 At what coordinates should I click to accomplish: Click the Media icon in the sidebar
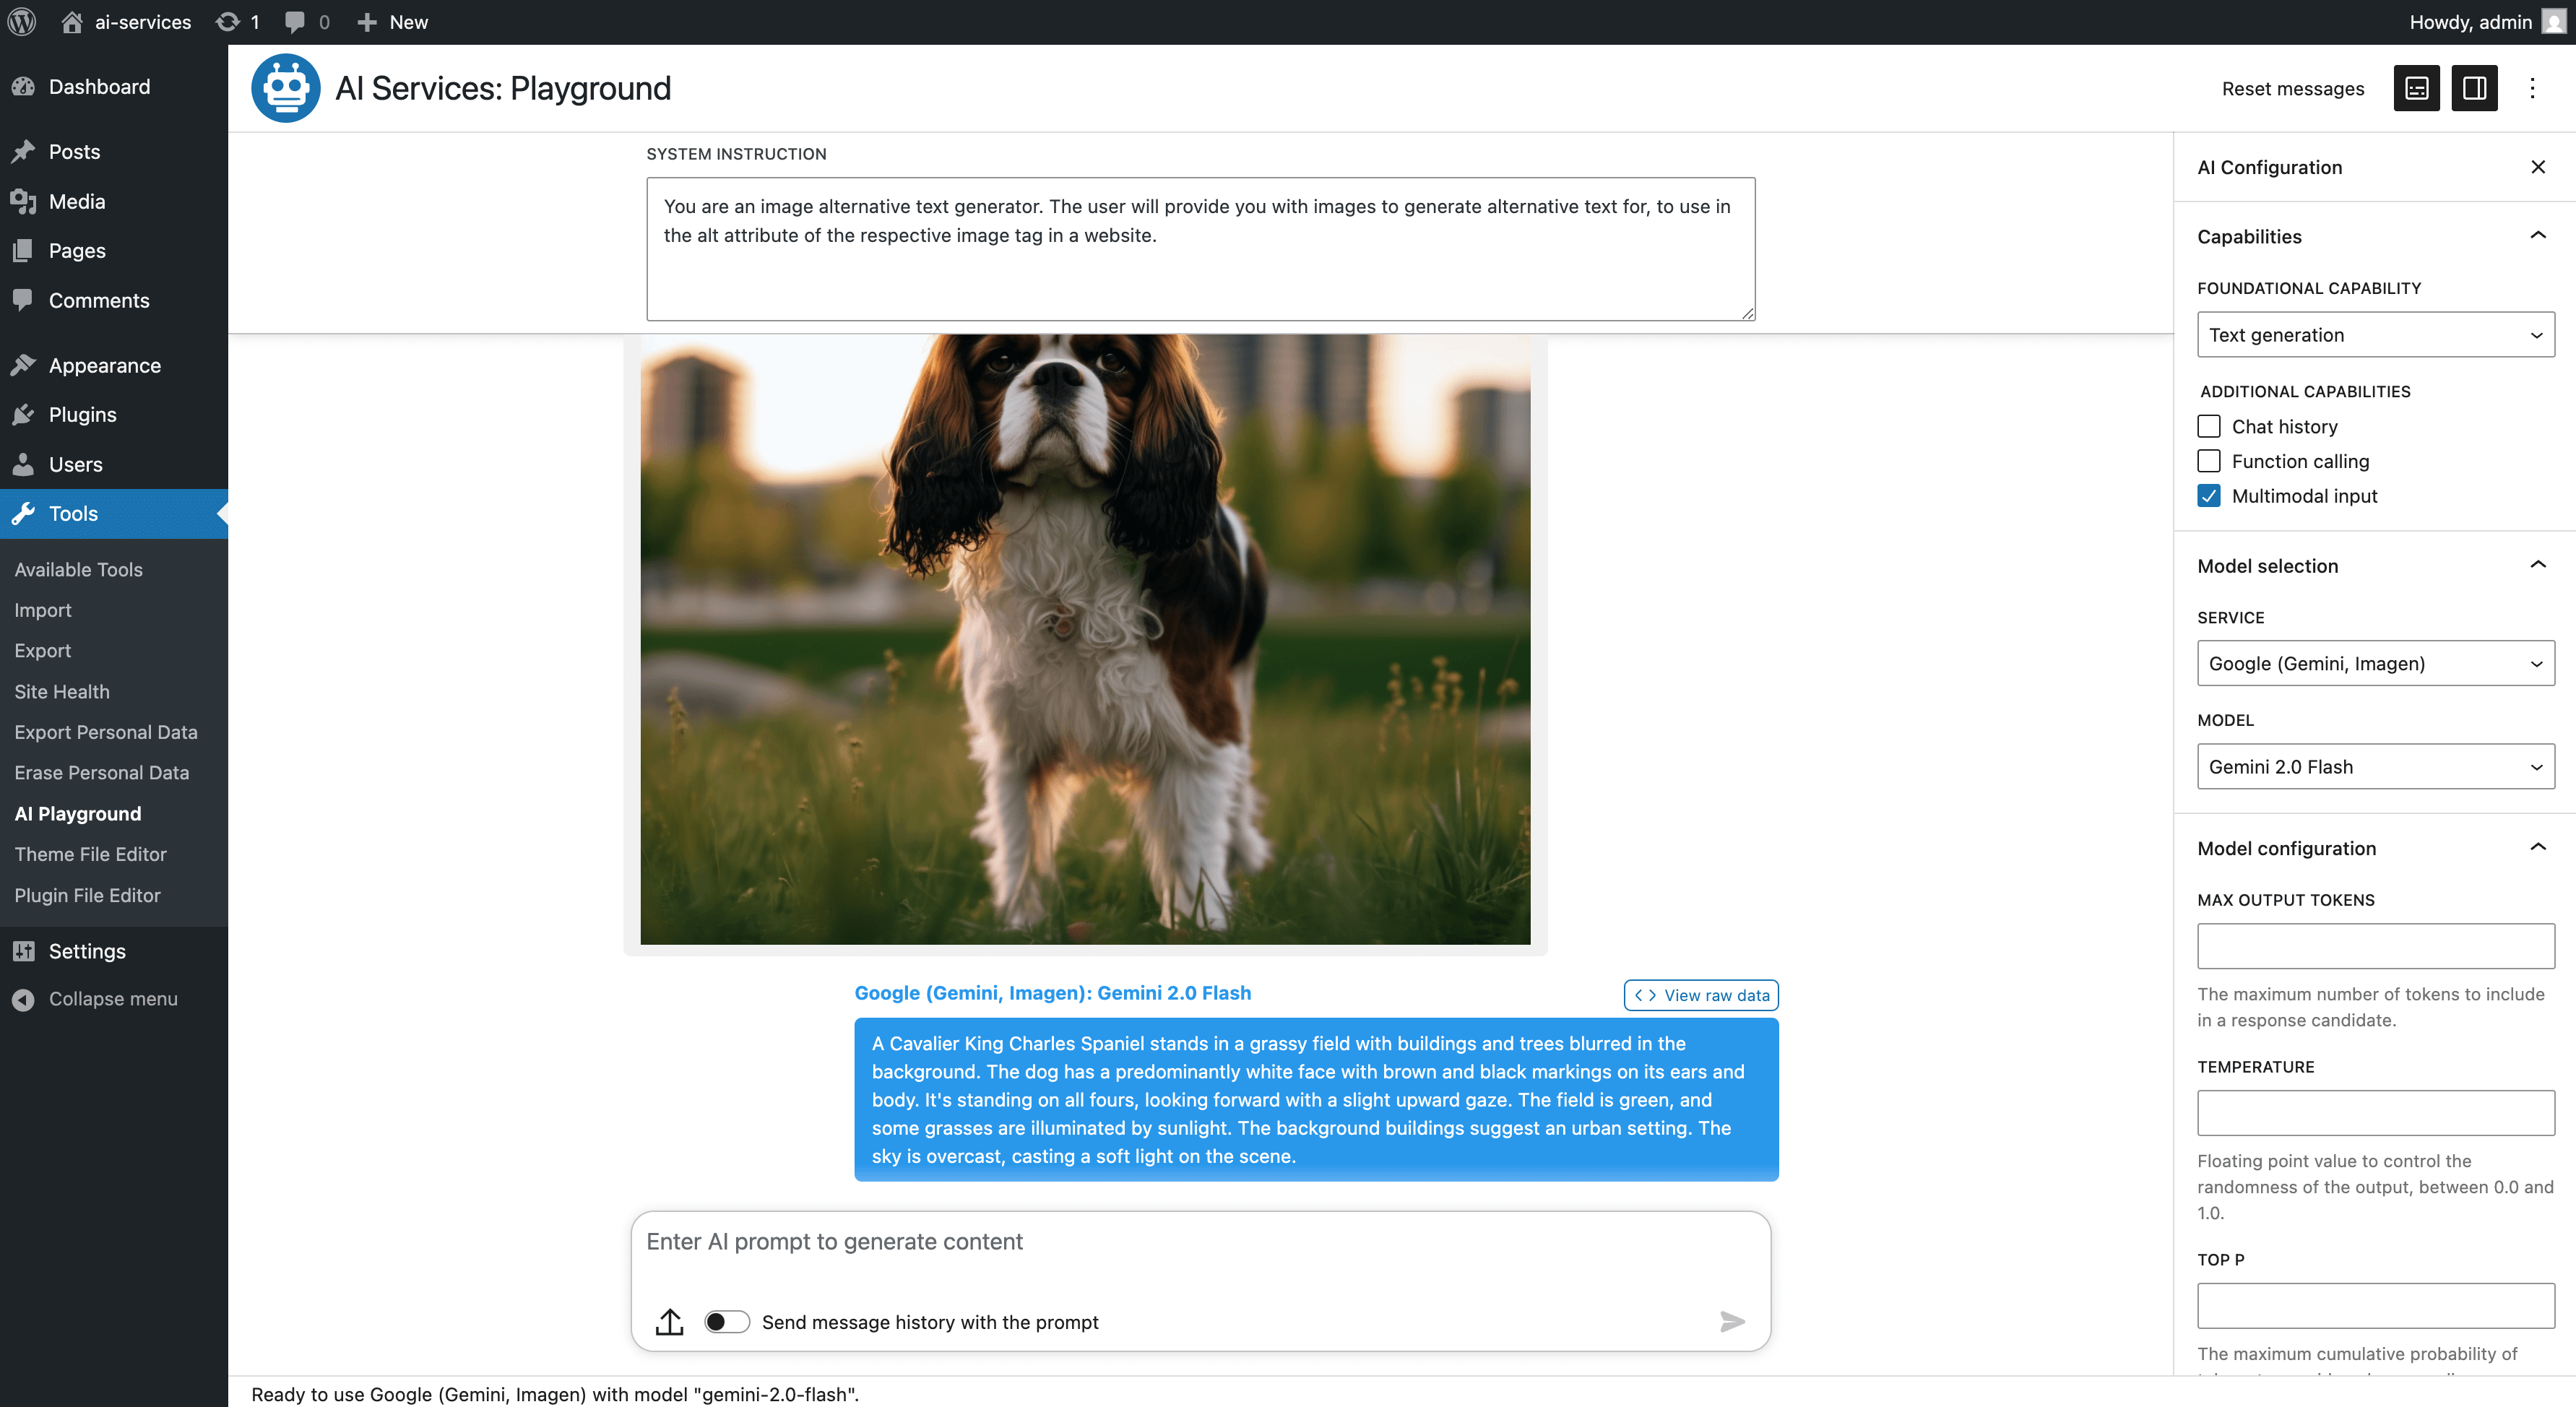tap(23, 201)
